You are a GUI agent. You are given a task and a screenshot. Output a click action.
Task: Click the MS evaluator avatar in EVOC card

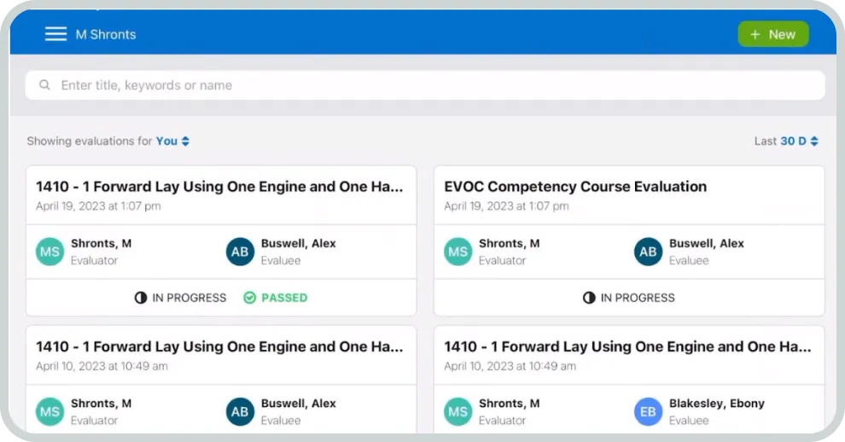[457, 252]
